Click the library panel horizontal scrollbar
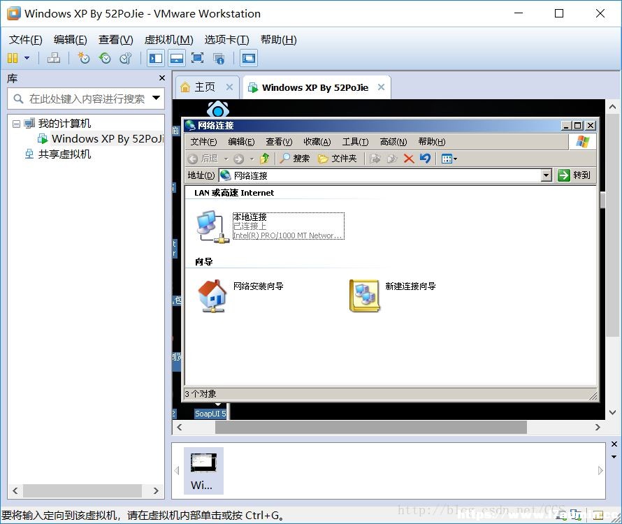The width and height of the screenshot is (622, 524). click(x=82, y=490)
